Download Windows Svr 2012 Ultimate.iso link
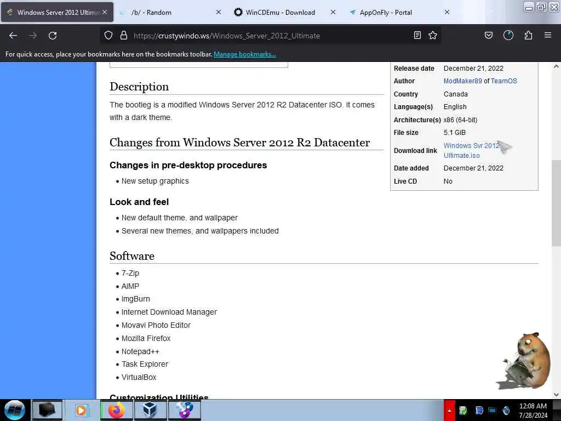This screenshot has height=421, width=561. click(471, 150)
